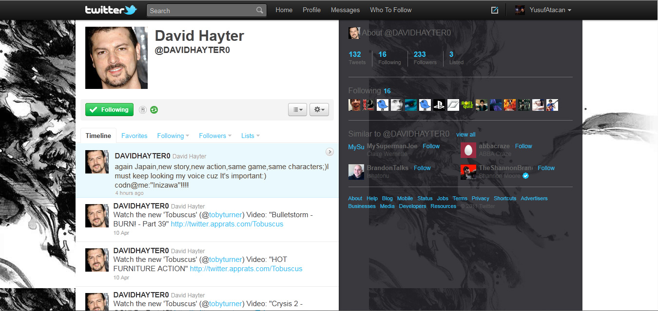
Task: Click avatar on the Bulletstorm tweet
Action: point(97,216)
